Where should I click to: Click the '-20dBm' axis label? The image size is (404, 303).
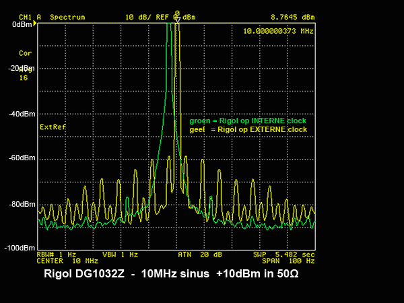pos(21,68)
